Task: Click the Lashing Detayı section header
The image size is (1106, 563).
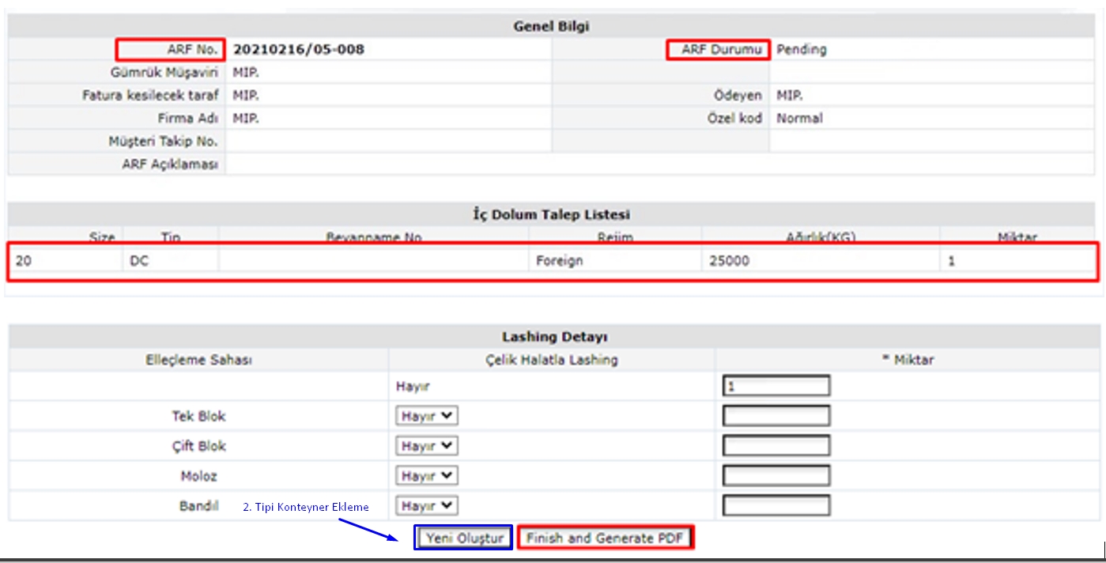Action: 554,337
